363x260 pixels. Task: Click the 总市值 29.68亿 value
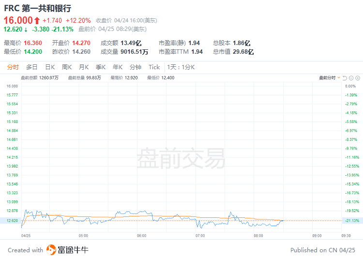tap(243, 52)
